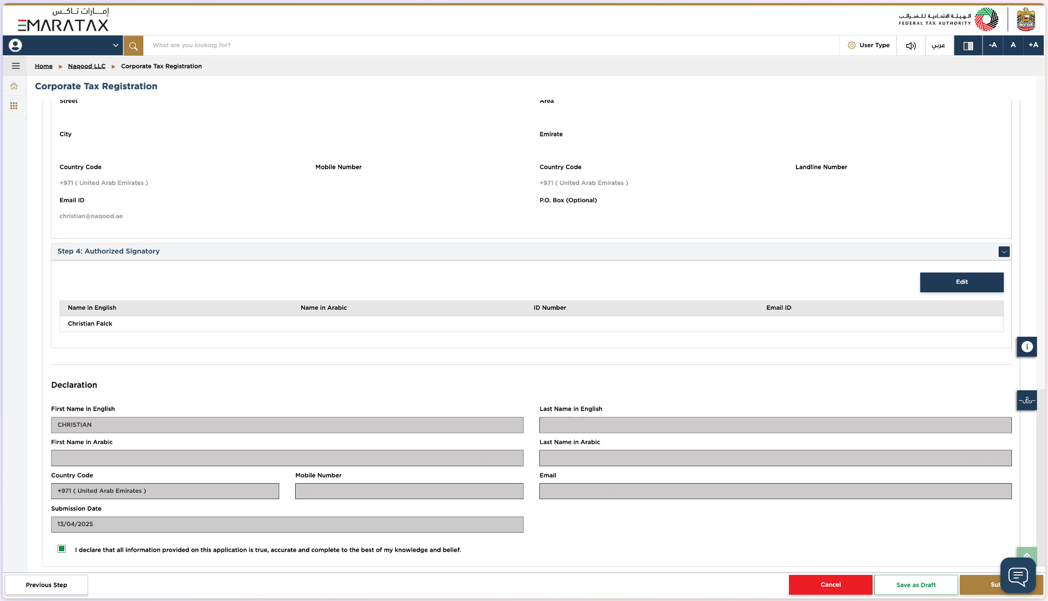Viewport: 1048px width, 601px height.
Task: Increase font size with +A button
Action: (x=1033, y=46)
